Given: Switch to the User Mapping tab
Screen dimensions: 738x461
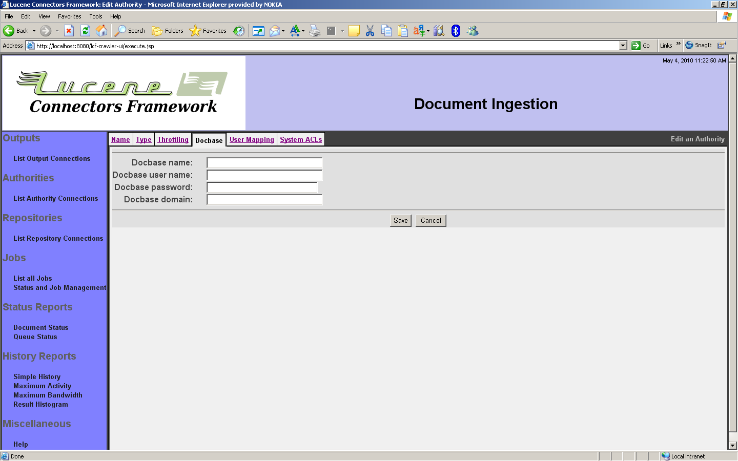Looking at the screenshot, I should point(252,139).
